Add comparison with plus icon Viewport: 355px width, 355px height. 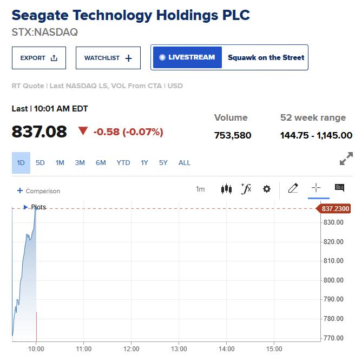(20, 190)
